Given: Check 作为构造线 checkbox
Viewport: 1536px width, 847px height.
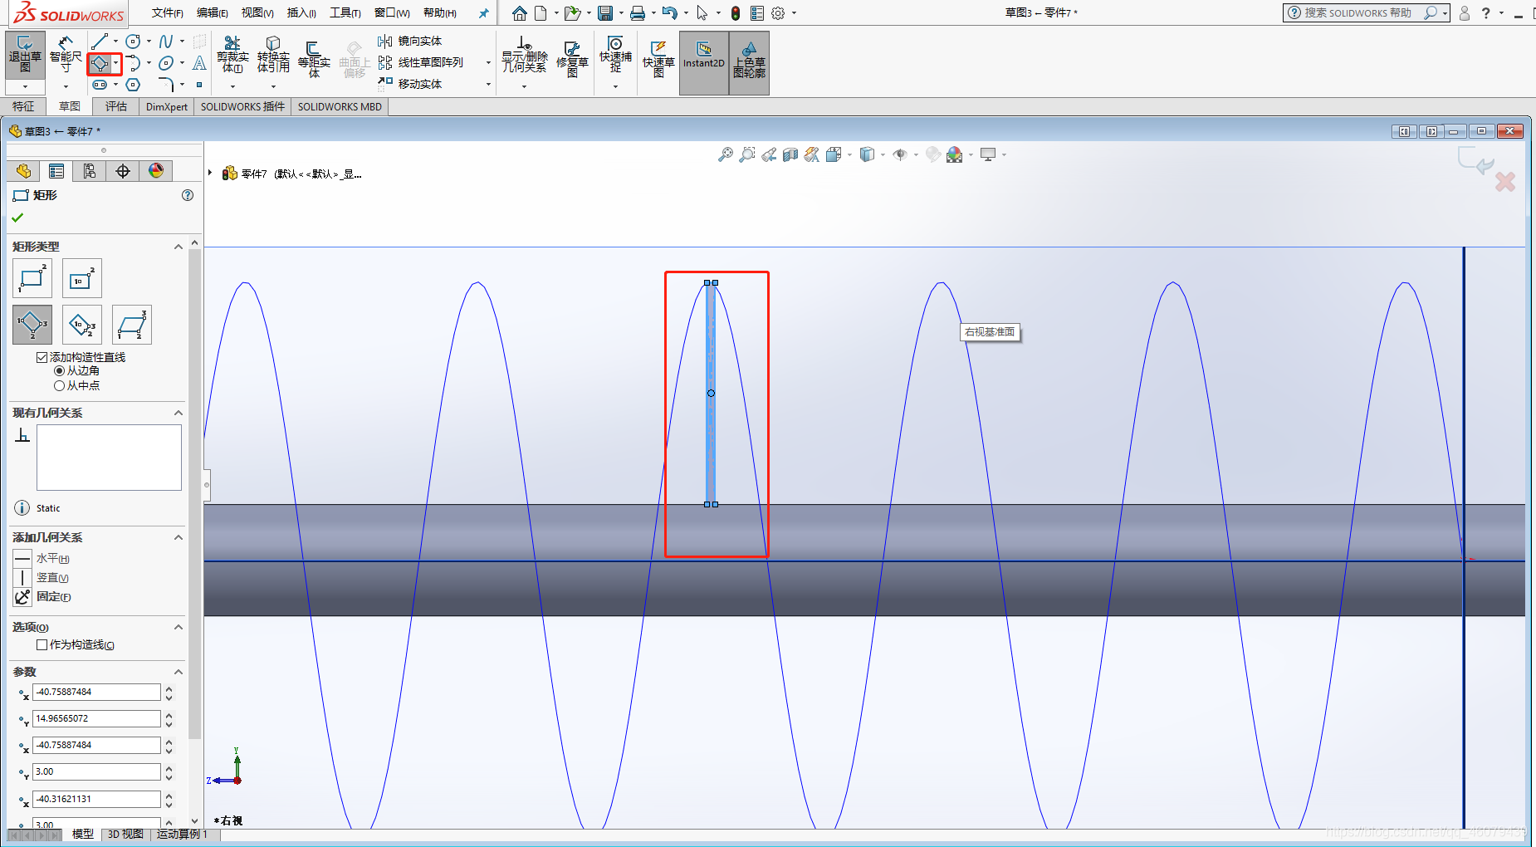Looking at the screenshot, I should pos(42,644).
